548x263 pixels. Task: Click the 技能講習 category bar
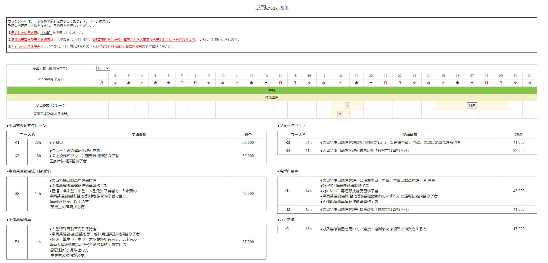click(272, 97)
